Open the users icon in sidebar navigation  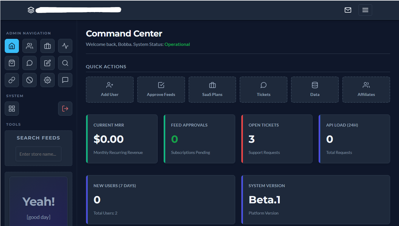[x=30, y=46]
